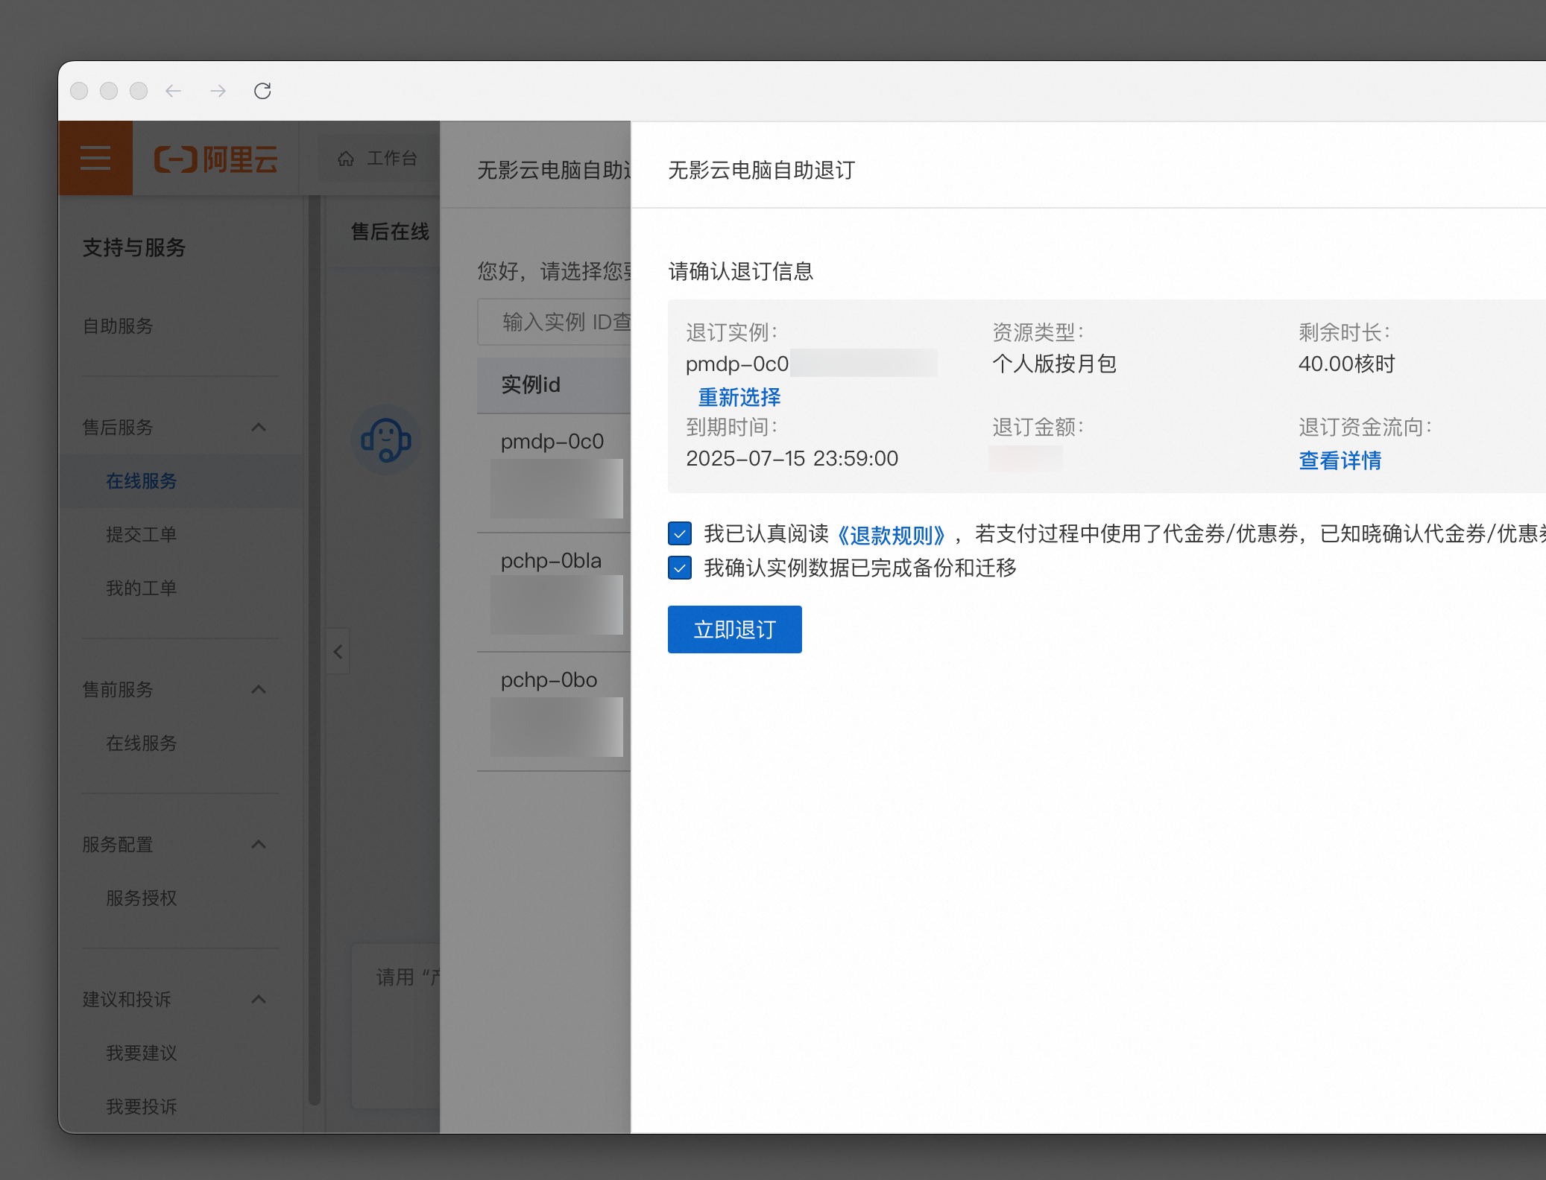Open the 《退款规则》 link

[892, 534]
